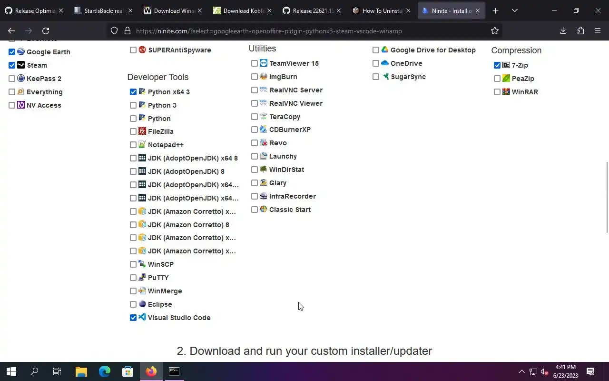Reload the current page
The image size is (609, 381).
(46, 31)
